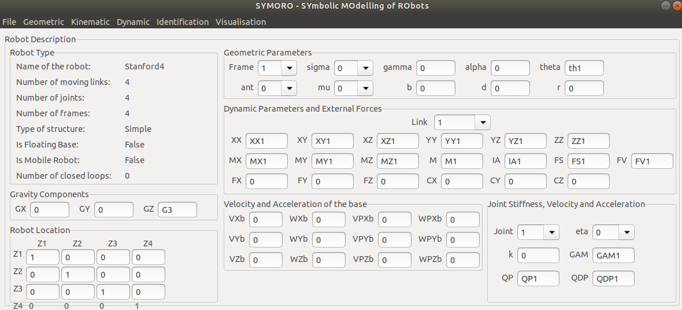Click the XX inertia field
Screen dimensions: 682x310
[x=266, y=141]
